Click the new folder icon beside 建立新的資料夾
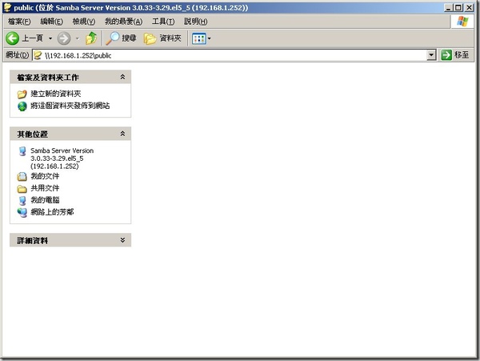The image size is (480, 361). click(22, 94)
